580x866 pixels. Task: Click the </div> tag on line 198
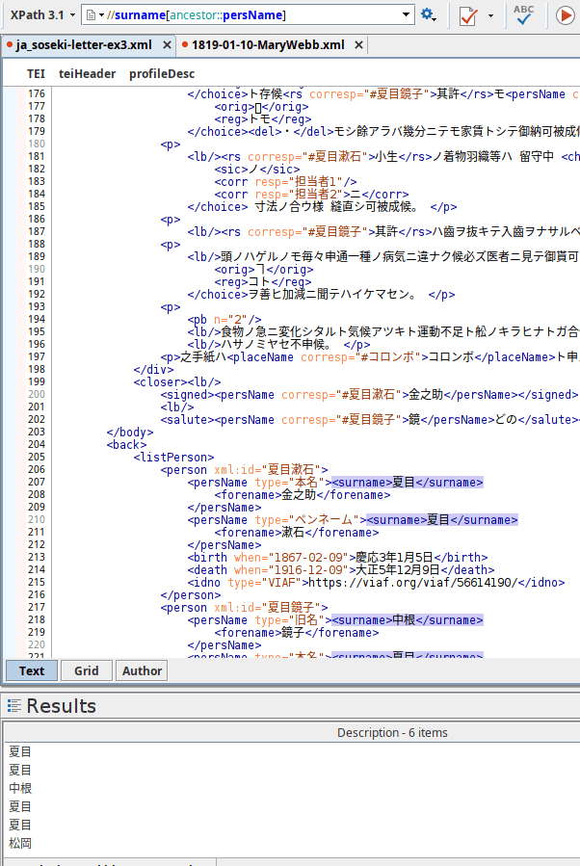click(153, 370)
